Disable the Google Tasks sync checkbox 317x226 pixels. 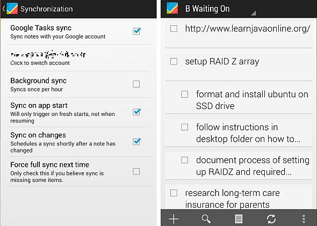point(136,31)
